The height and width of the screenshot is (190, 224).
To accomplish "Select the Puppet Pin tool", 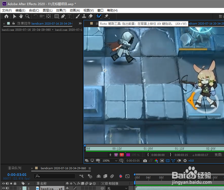I will click(107, 16).
